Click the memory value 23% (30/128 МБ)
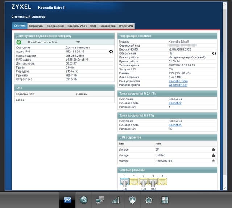This screenshot has width=232, height=208. (179, 73)
